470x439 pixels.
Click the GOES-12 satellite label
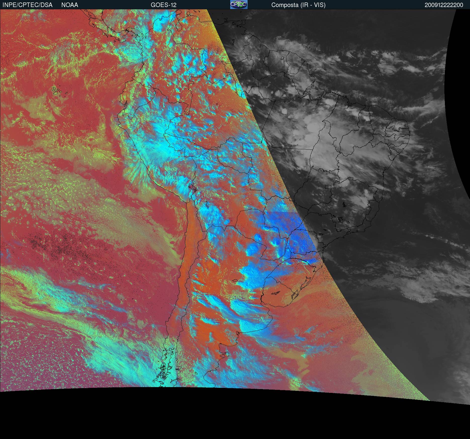click(164, 5)
